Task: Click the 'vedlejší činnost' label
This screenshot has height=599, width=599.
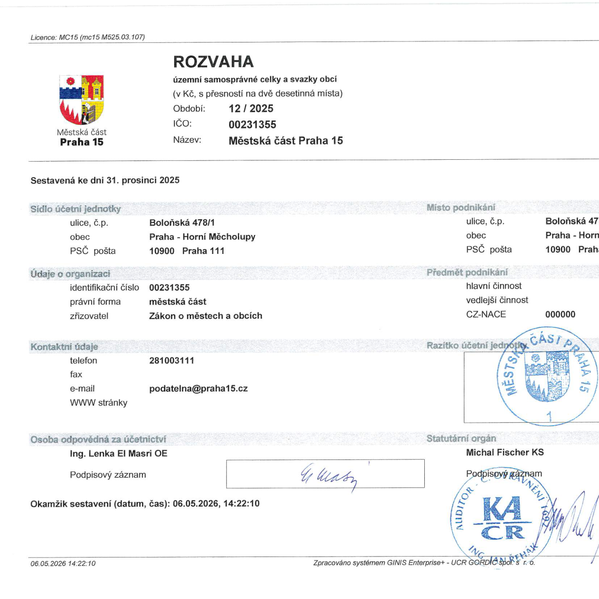Action: pos(497,300)
